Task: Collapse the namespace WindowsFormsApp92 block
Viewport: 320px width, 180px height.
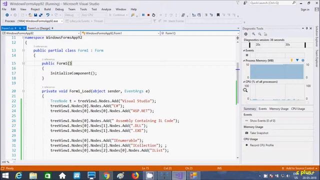Action: (23, 37)
